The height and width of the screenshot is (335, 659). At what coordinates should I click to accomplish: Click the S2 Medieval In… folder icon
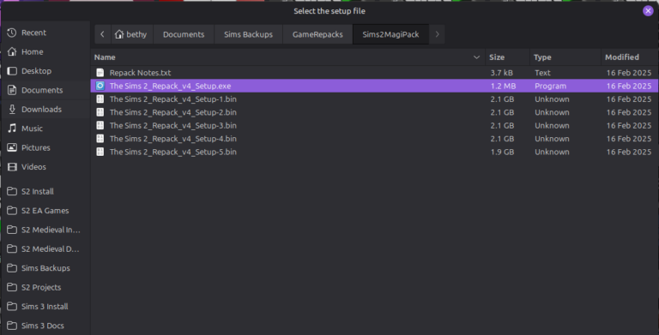pyautogui.click(x=12, y=230)
